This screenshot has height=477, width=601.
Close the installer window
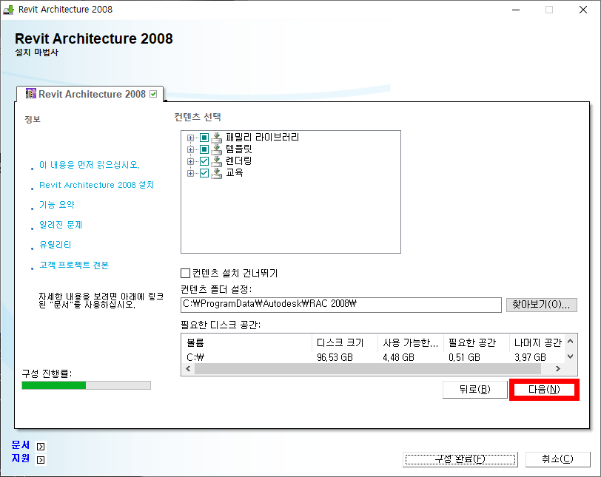[583, 10]
